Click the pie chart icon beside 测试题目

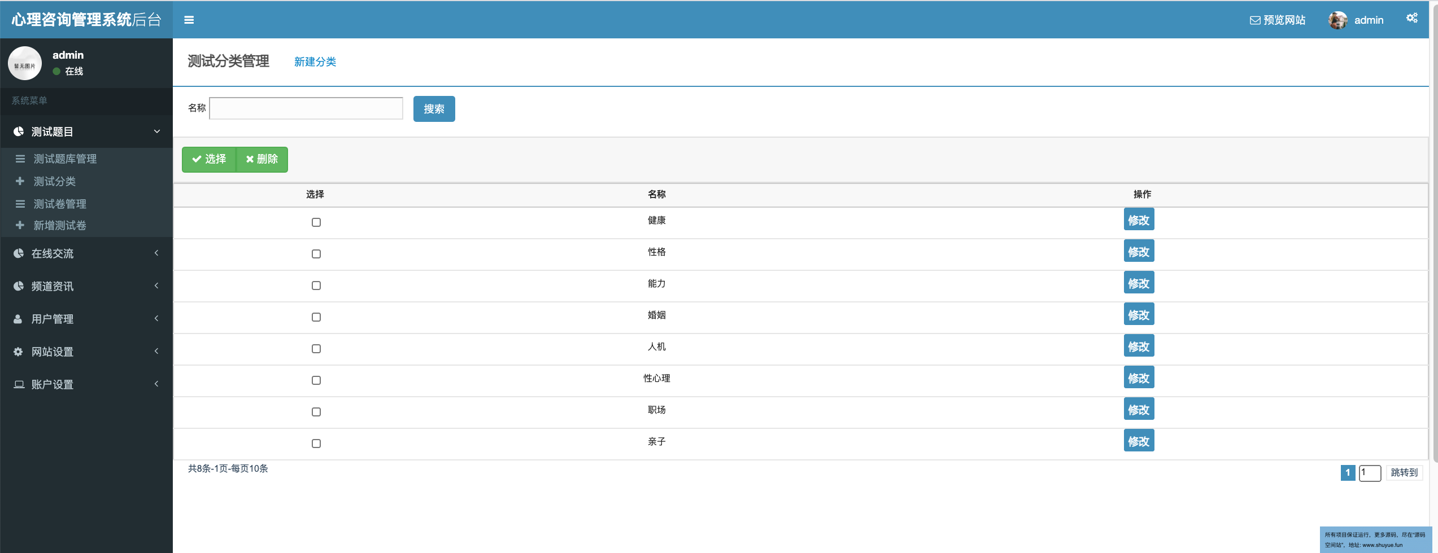pos(19,131)
